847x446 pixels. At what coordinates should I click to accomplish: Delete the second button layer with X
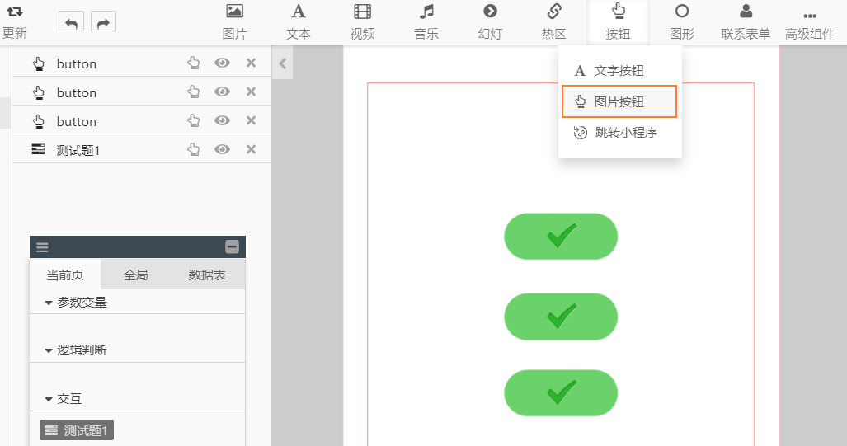252,92
